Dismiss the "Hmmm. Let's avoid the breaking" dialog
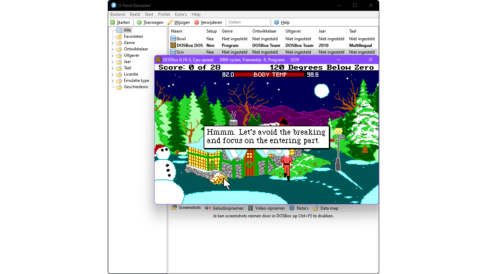Viewport: 487px width, 274px height. click(266, 137)
